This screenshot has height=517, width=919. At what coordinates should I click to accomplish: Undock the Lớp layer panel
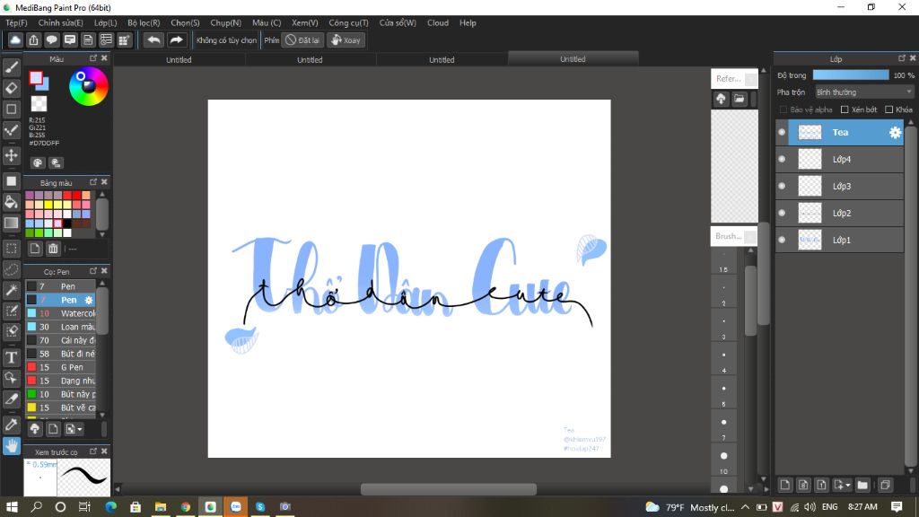(x=901, y=58)
